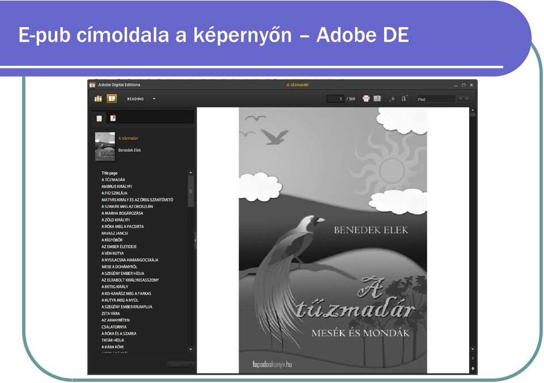The width and height of the screenshot is (544, 383).
Task: Click the book cover page in the reader
Action: [x=333, y=240]
